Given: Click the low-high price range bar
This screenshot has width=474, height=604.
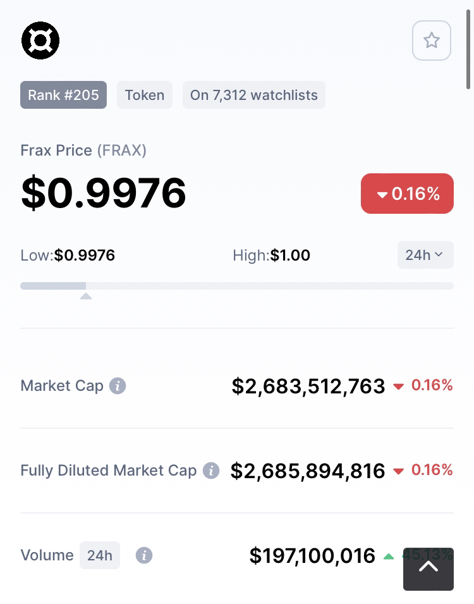Looking at the screenshot, I should 237,286.
